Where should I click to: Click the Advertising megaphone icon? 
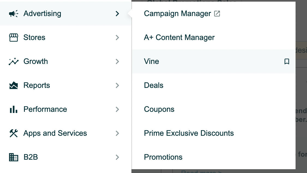[14, 14]
